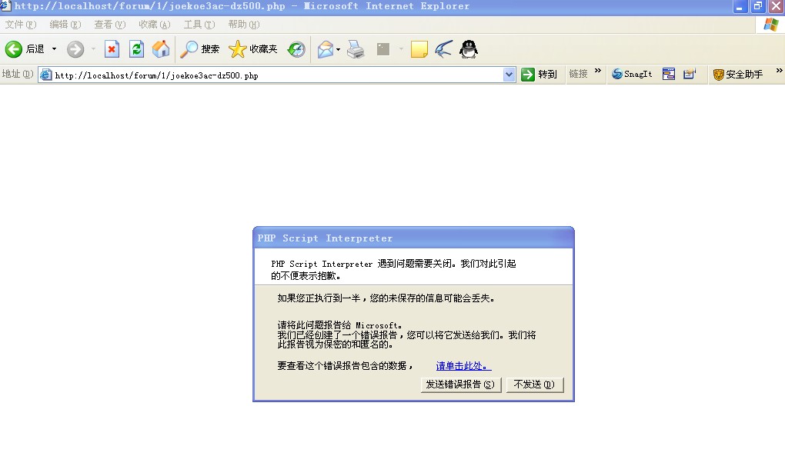Launch the QQ penguin icon

click(x=469, y=49)
